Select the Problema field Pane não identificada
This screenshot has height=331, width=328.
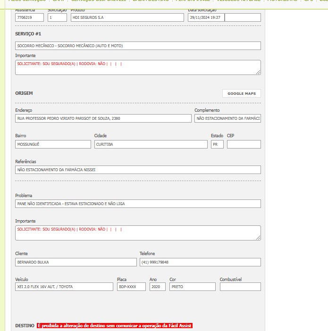pos(138,204)
